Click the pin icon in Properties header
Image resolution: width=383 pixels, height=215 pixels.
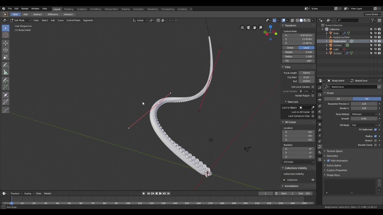[x=379, y=81]
